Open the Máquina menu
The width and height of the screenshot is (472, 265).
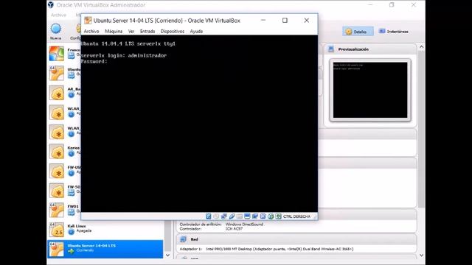[114, 31]
